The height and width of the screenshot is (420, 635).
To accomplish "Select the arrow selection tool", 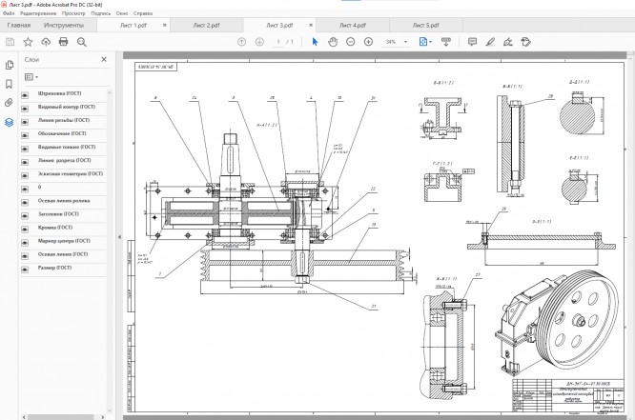I will point(316,42).
